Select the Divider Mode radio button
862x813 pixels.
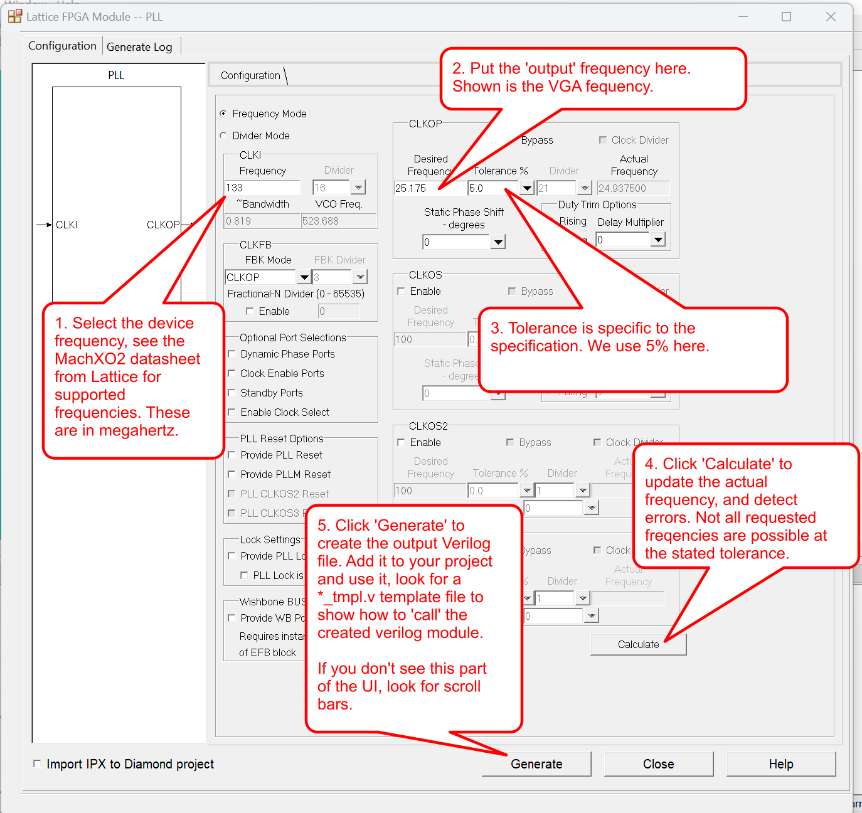point(223,135)
